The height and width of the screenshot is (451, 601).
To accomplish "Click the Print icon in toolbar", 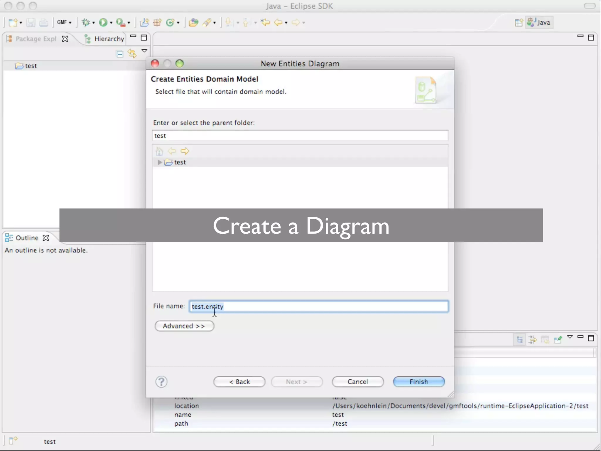I will click(x=44, y=22).
